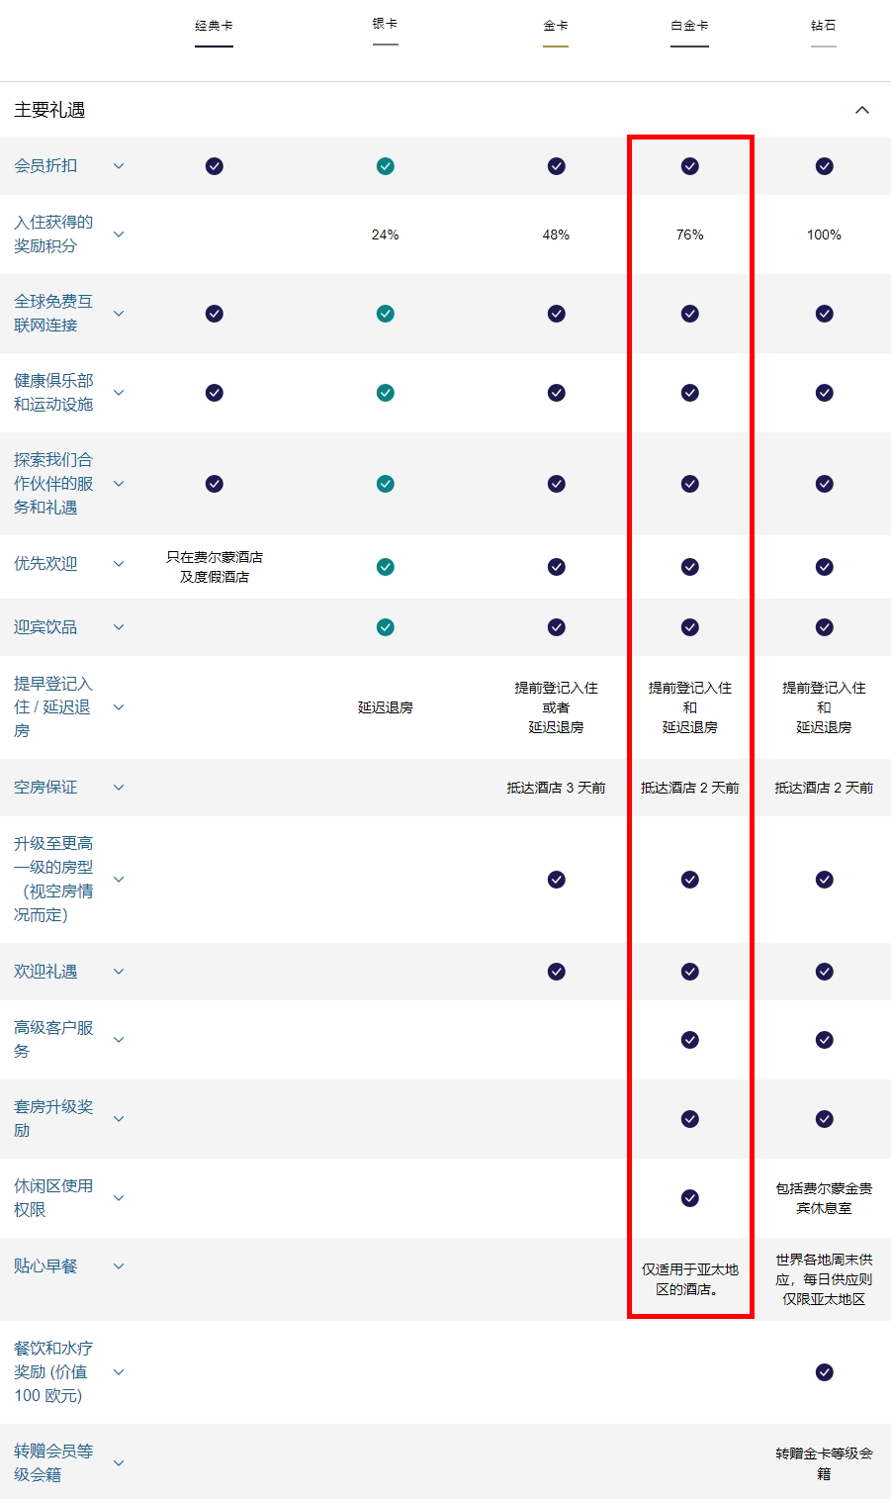Viewport: 891px width, 1499px height.
Task: Expand the 会员折扣 row chevron
Action: point(119,166)
